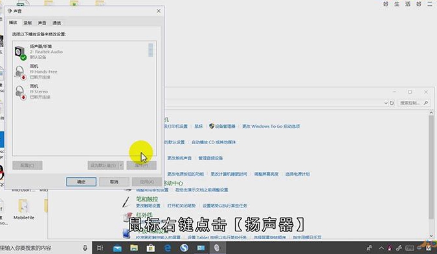Screen dimensions: 437x254
Task: Click the microphone icon in taskbar search
Action: pos(85,248)
